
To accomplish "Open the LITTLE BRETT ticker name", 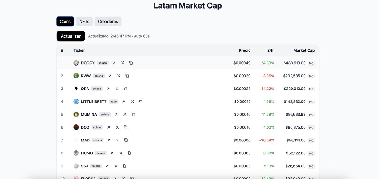I will click(93, 101).
